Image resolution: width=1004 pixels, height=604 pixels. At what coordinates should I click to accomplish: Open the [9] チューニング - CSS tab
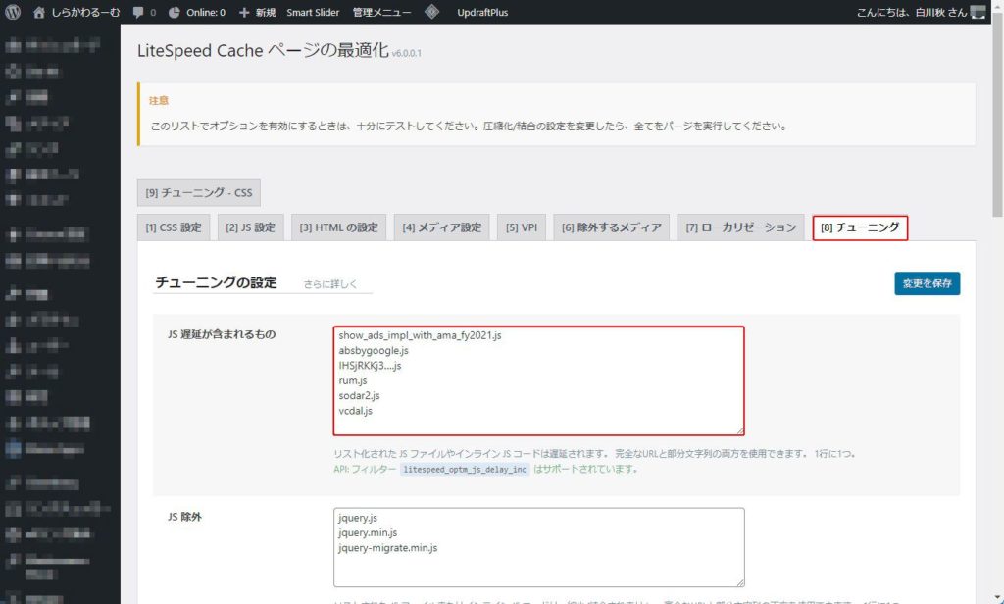(199, 192)
